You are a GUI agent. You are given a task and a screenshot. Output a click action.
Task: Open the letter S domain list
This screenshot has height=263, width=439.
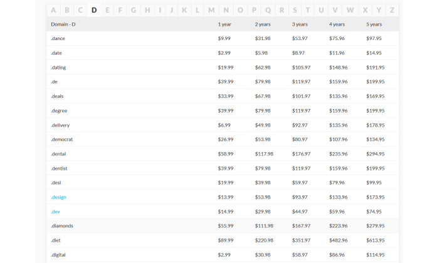pyautogui.click(x=295, y=11)
